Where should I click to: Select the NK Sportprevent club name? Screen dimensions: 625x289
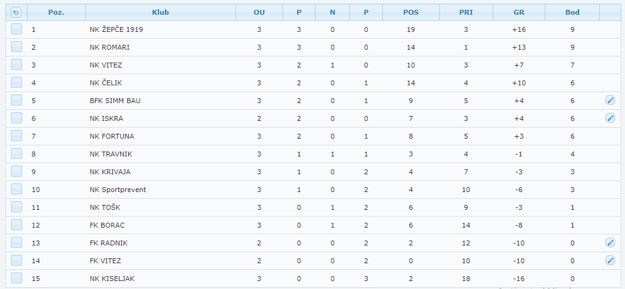click(118, 190)
